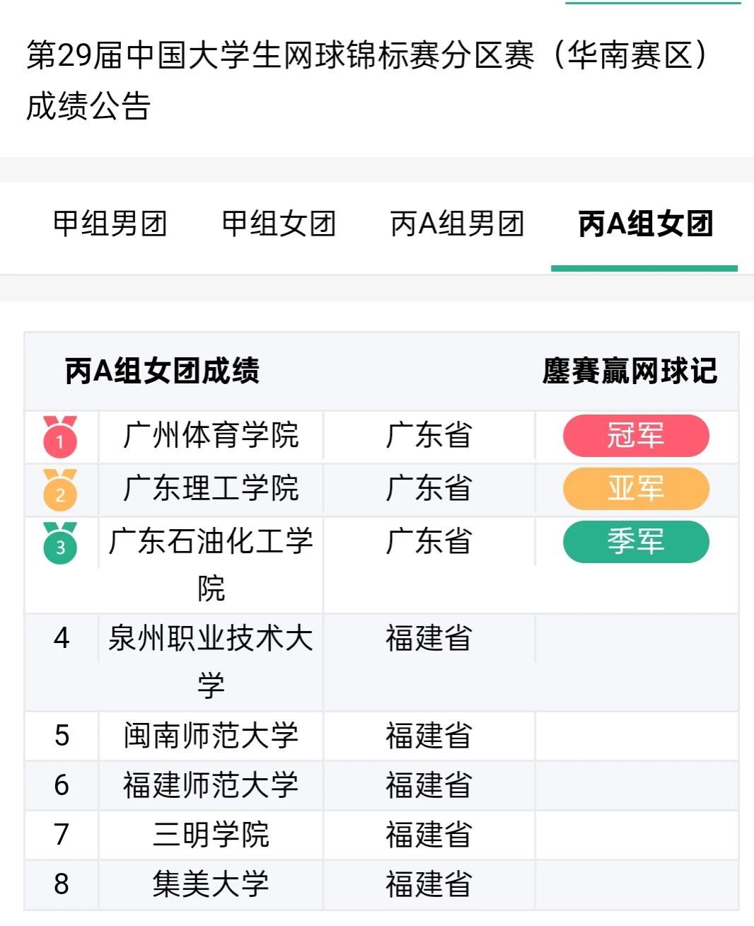Click the 鏖赛赢网球记 header label

(630, 371)
